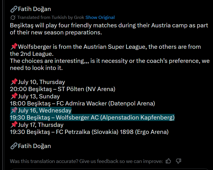Click the highlighted pin before July 16, Wednesday

pyautogui.click(x=14, y=110)
